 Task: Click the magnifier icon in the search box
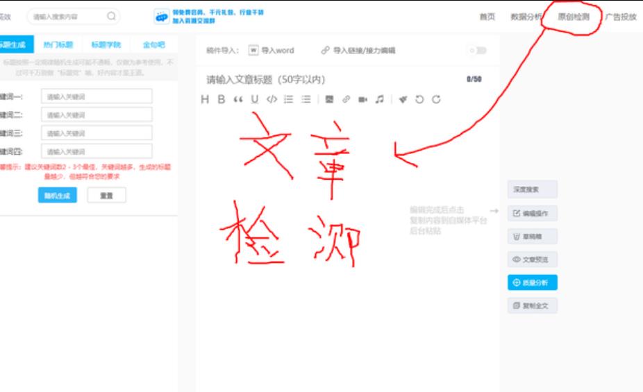click(x=111, y=16)
